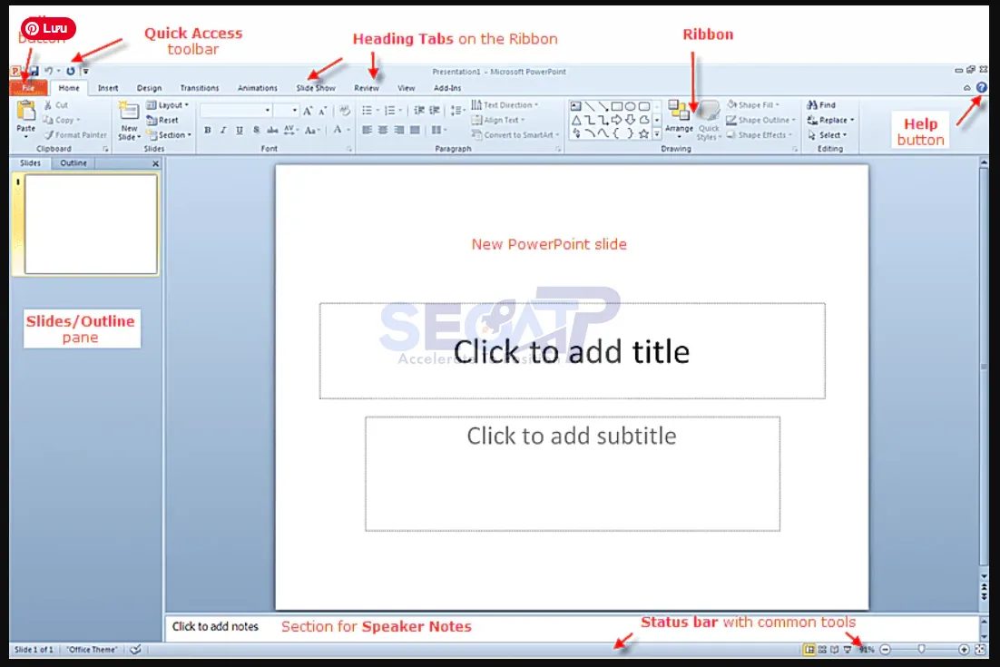This screenshot has height=667, width=1000.
Task: Apply the Underline formatting icon
Action: click(x=239, y=129)
